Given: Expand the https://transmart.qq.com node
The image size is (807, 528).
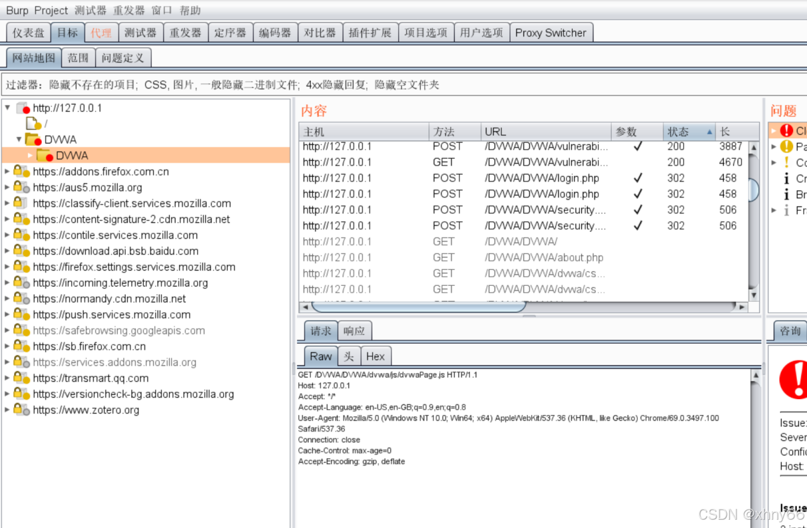Looking at the screenshot, I should coord(8,377).
